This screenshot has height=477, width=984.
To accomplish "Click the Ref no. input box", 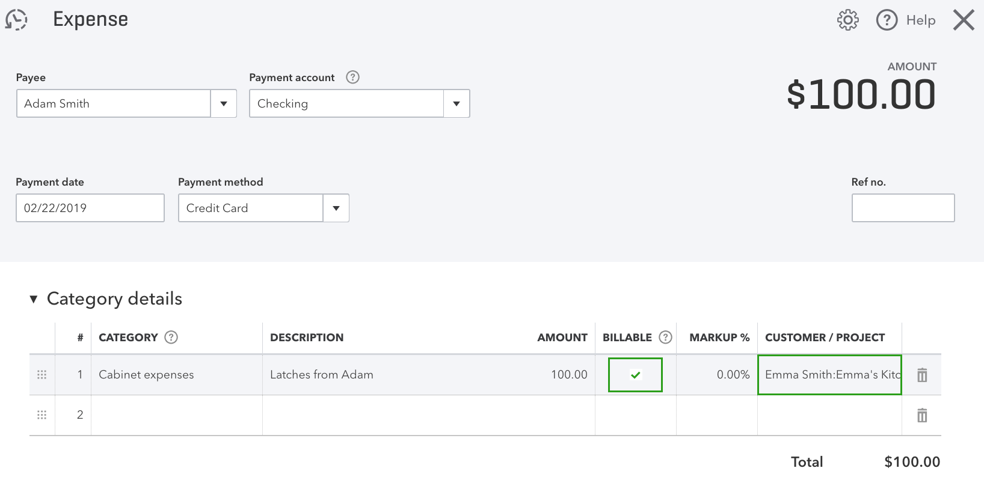I will click(x=903, y=208).
